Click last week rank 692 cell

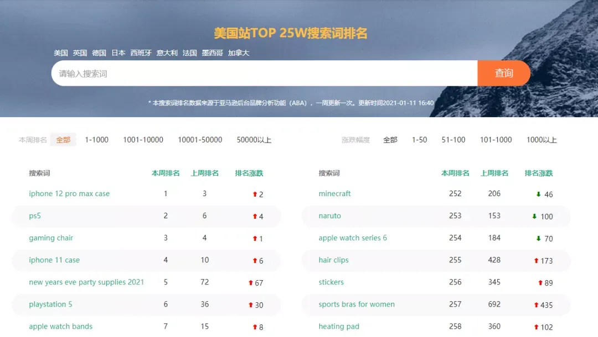494,304
